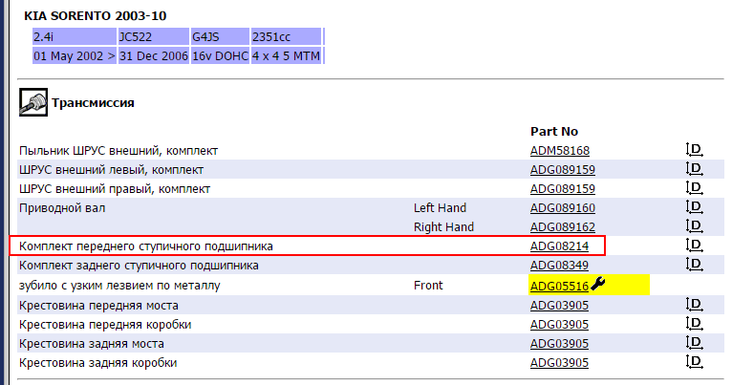The width and height of the screenshot is (732, 385).
Task: Open details icon for ШРУС внешний левый row
Action: click(695, 169)
